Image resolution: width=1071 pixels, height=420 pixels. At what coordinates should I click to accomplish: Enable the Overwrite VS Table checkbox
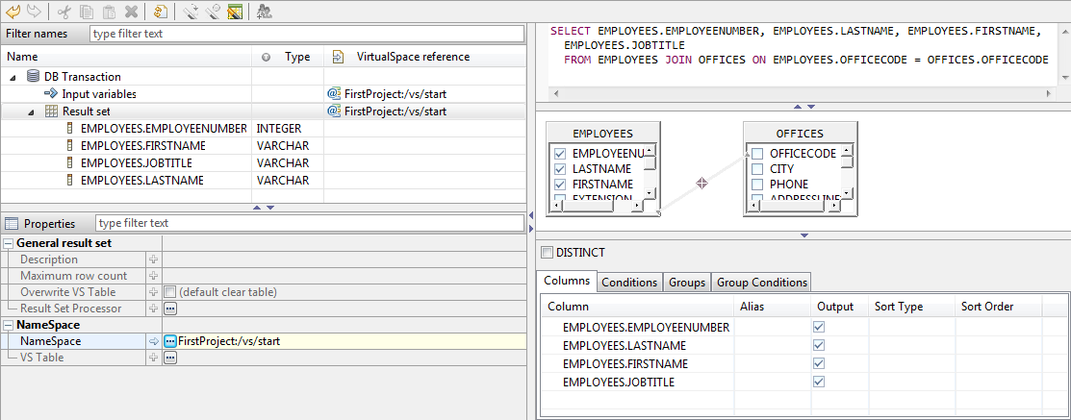170,292
